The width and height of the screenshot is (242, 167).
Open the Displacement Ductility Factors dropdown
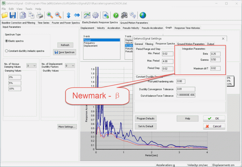point(69,65)
